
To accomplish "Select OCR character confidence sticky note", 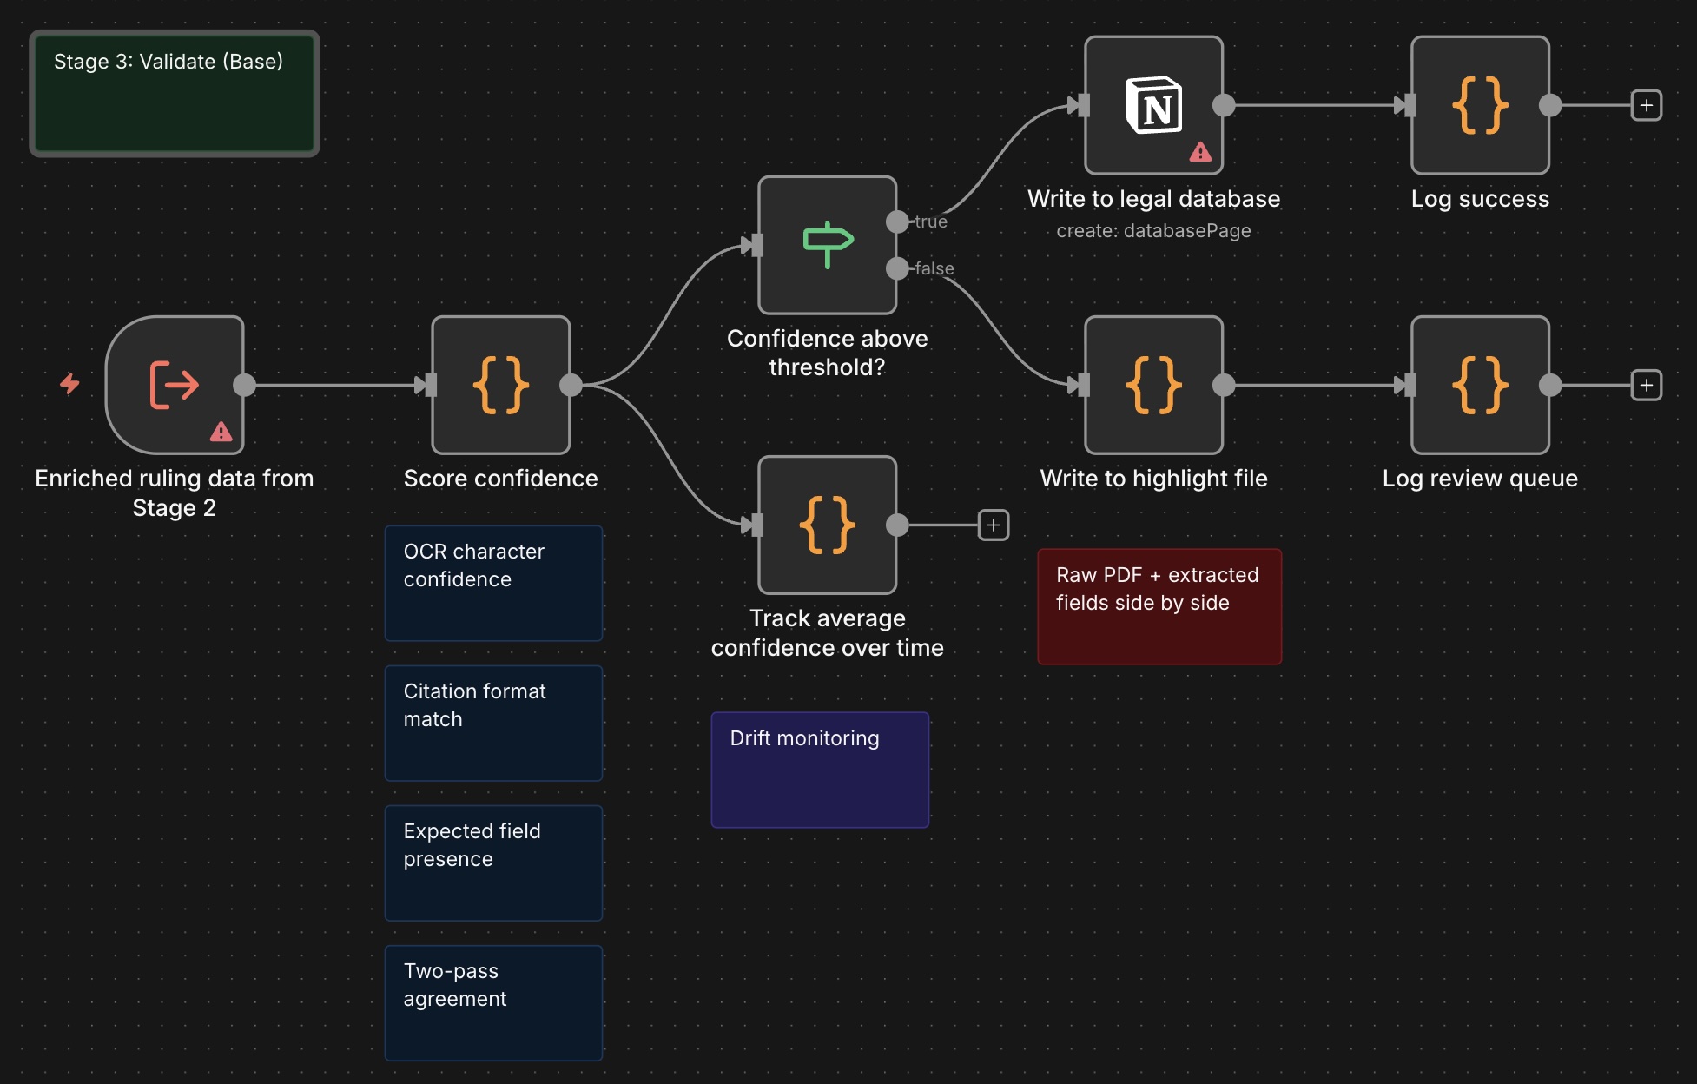I will (494, 584).
